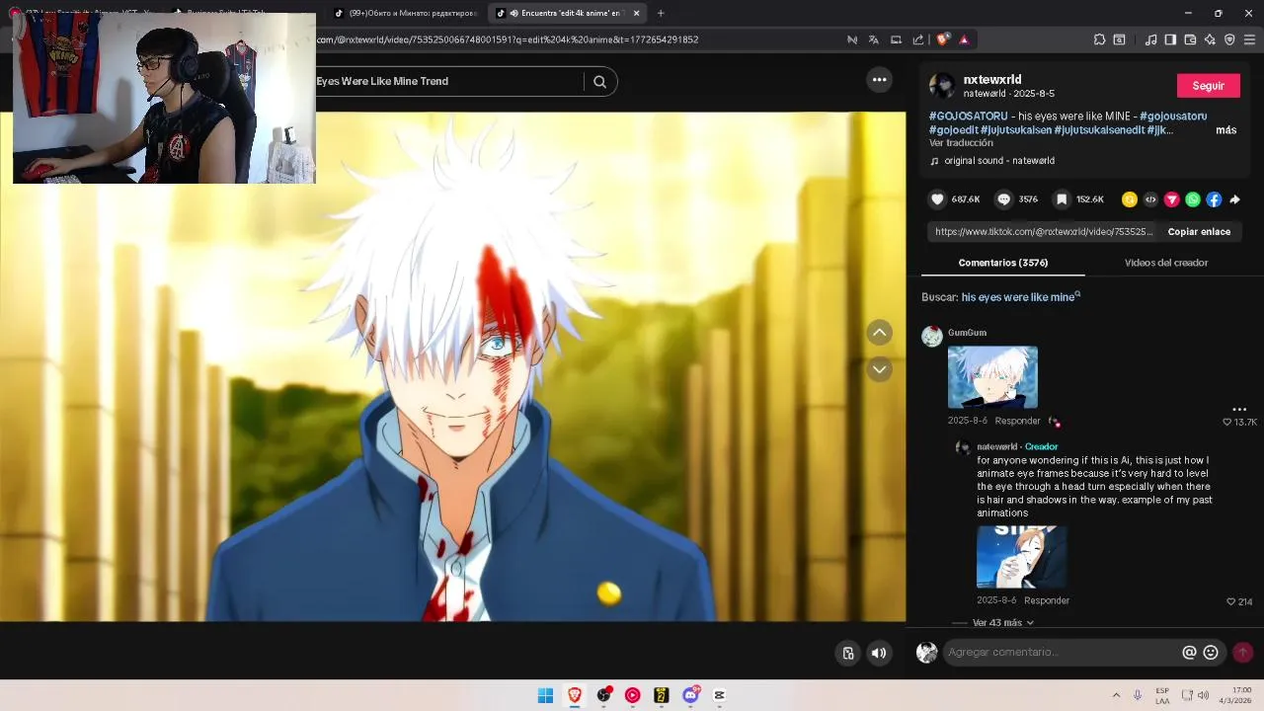
Task: Click the TikTok search field text
Action: coord(382,82)
